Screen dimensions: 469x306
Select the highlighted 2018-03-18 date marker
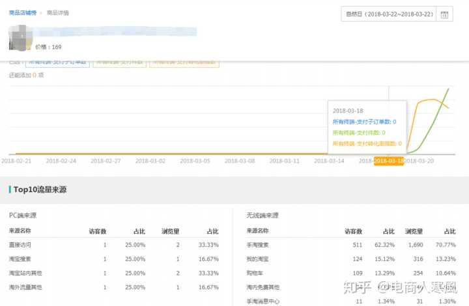(388, 160)
